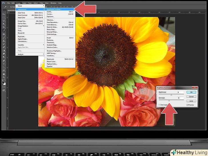This screenshot has height=156, width=208.
Task: Open the Window menu
Action: tap(53, 3)
